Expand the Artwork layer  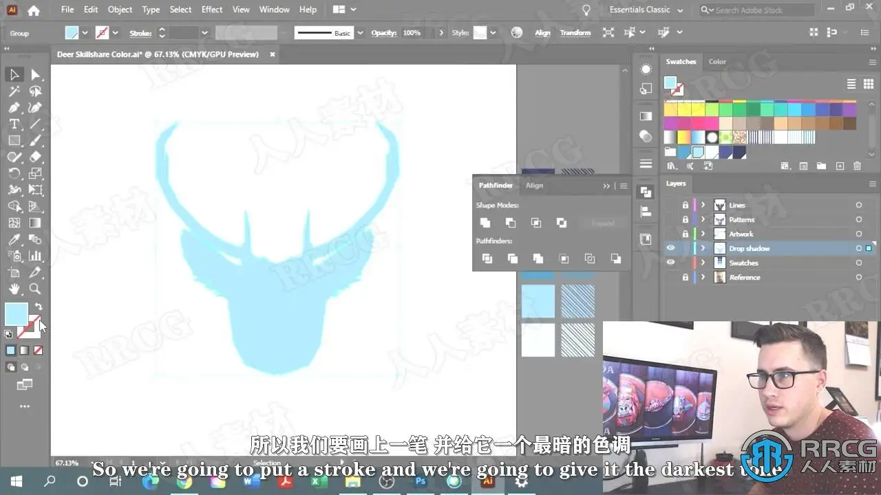coord(703,234)
